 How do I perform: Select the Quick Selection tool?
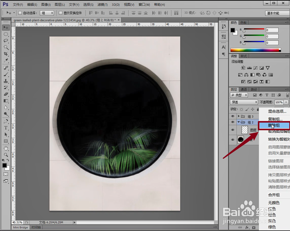pyautogui.click(x=6, y=47)
